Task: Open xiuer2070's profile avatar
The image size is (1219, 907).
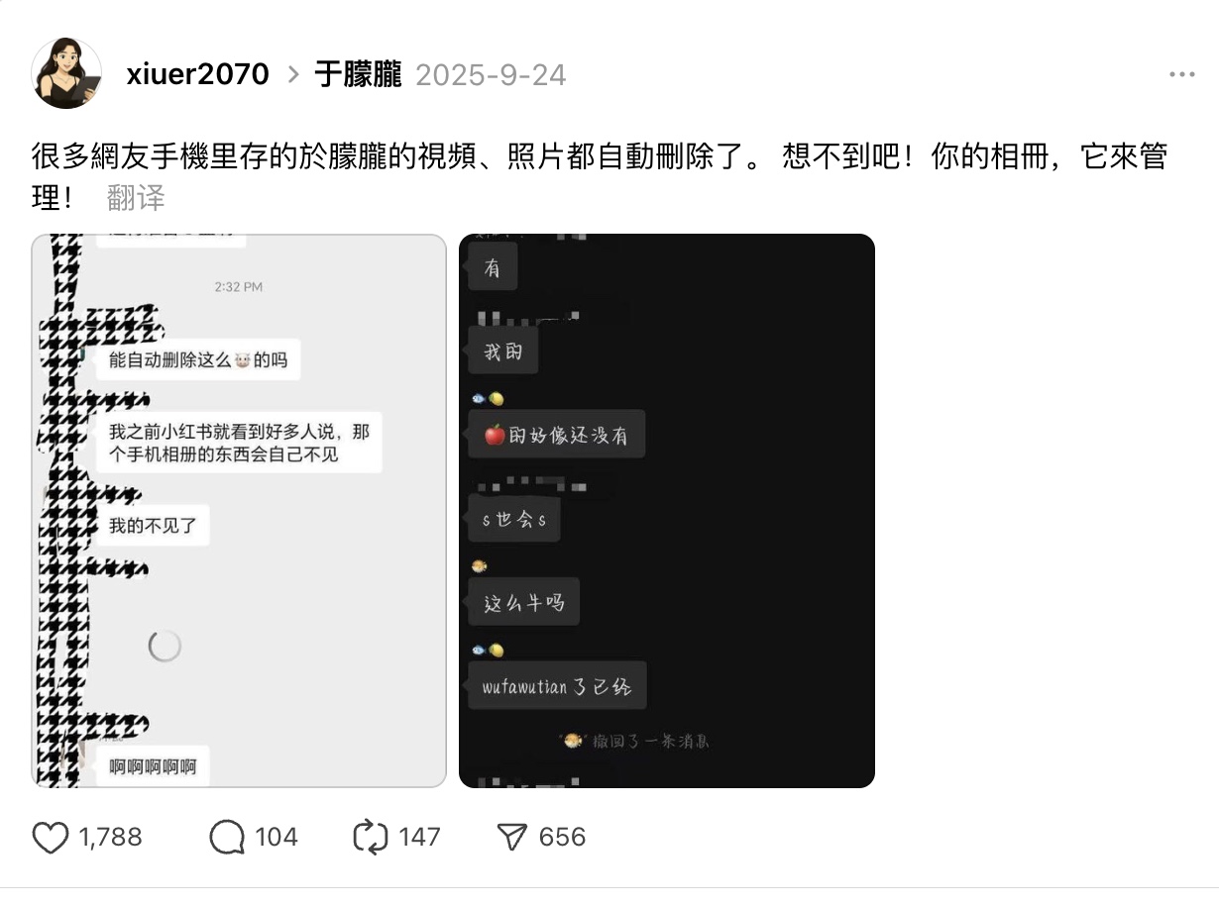Action: tap(66, 73)
